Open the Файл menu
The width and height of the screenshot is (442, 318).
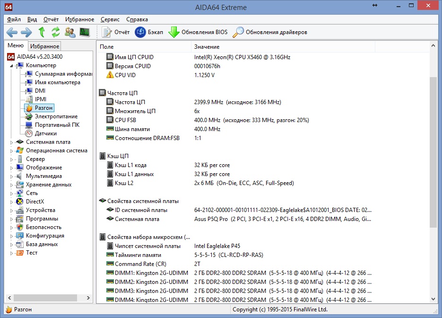(x=14, y=19)
